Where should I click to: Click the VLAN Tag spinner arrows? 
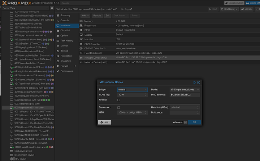click(145, 95)
